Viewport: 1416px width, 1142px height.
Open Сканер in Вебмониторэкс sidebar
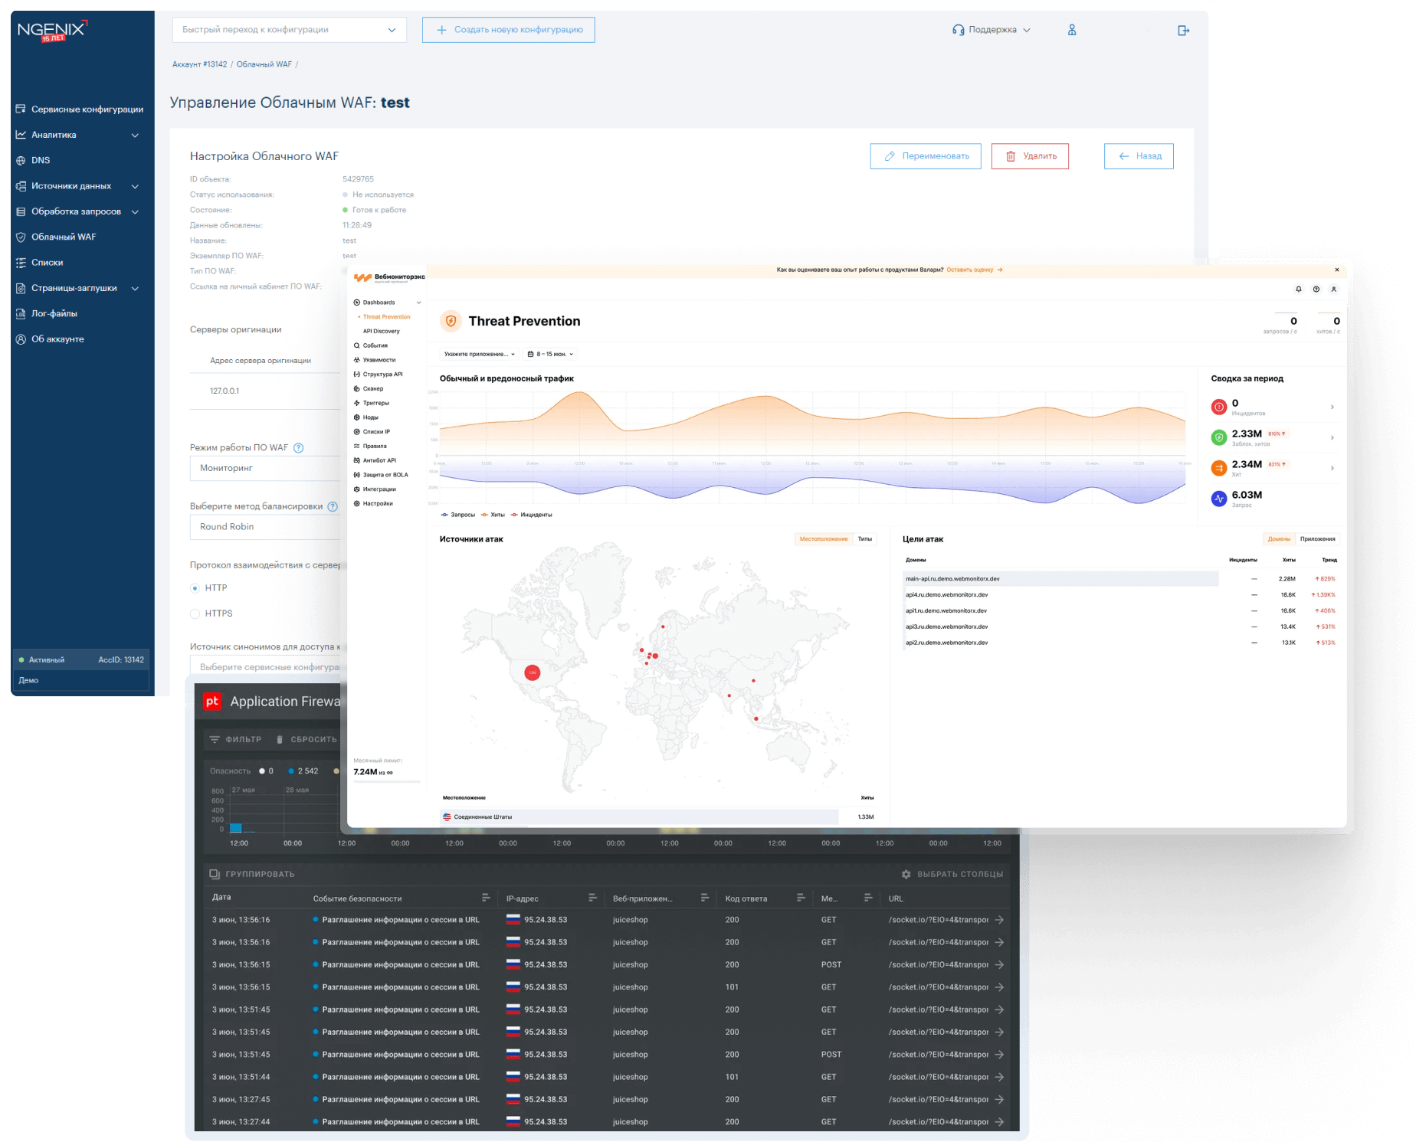(x=369, y=388)
